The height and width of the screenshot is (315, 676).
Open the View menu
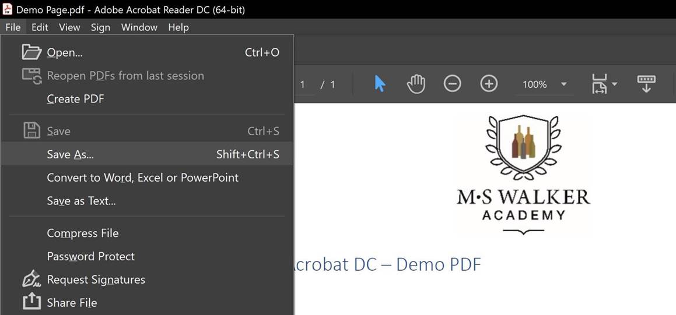point(69,27)
